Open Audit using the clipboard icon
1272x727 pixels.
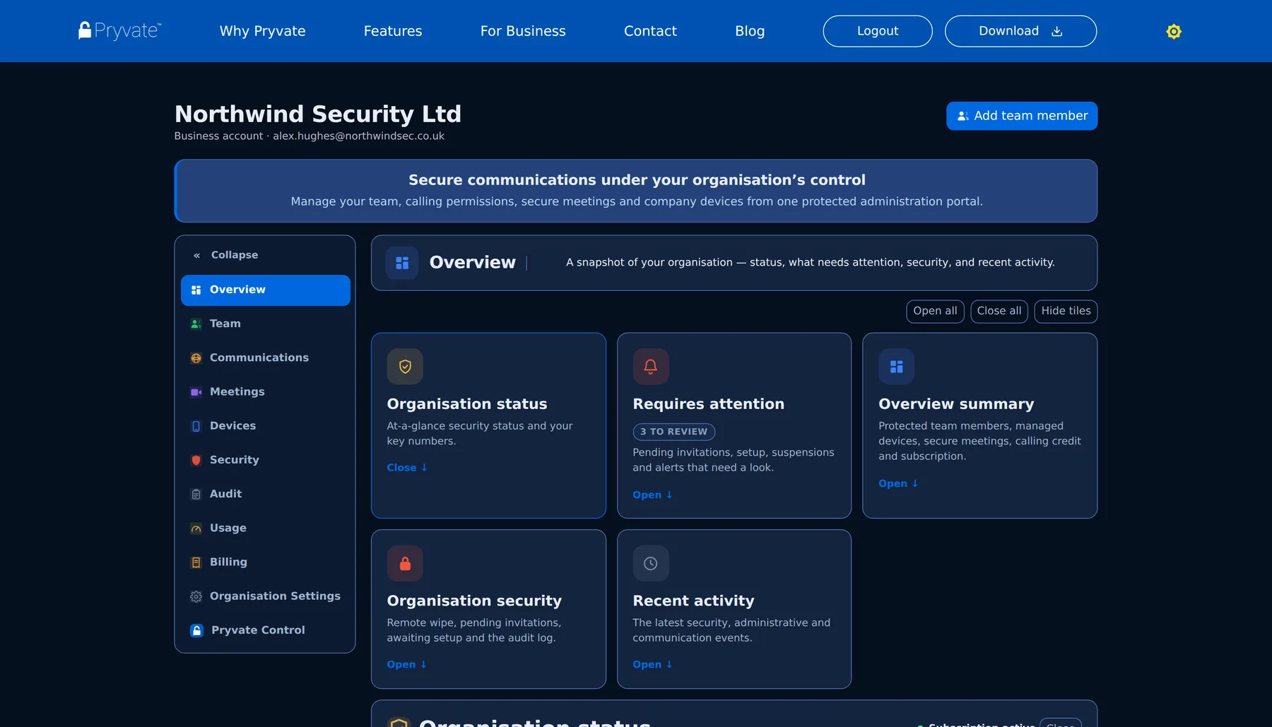196,495
